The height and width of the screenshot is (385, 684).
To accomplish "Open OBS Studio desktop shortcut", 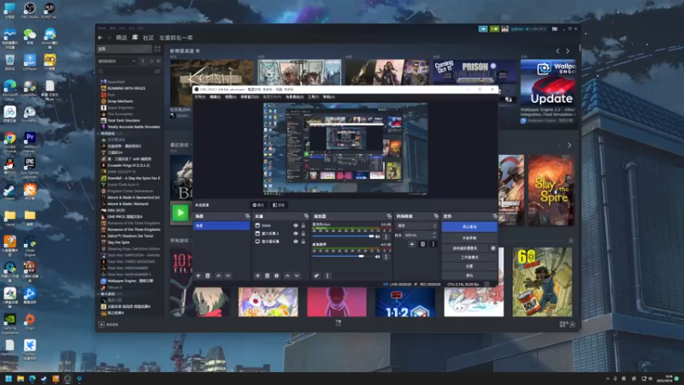I will point(30,10).
